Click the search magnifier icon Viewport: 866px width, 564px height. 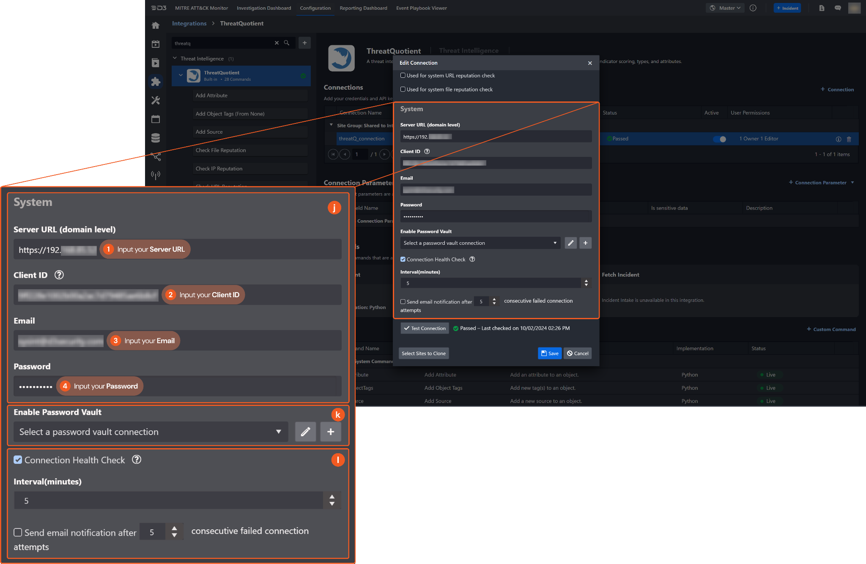[x=287, y=43]
